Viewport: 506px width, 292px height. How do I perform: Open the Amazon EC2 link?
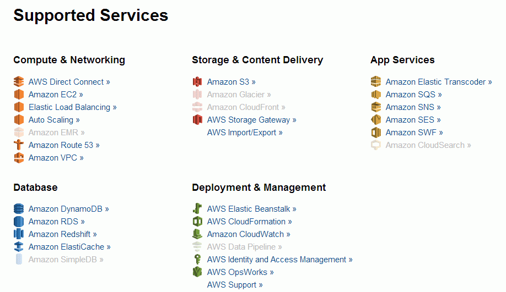click(56, 95)
